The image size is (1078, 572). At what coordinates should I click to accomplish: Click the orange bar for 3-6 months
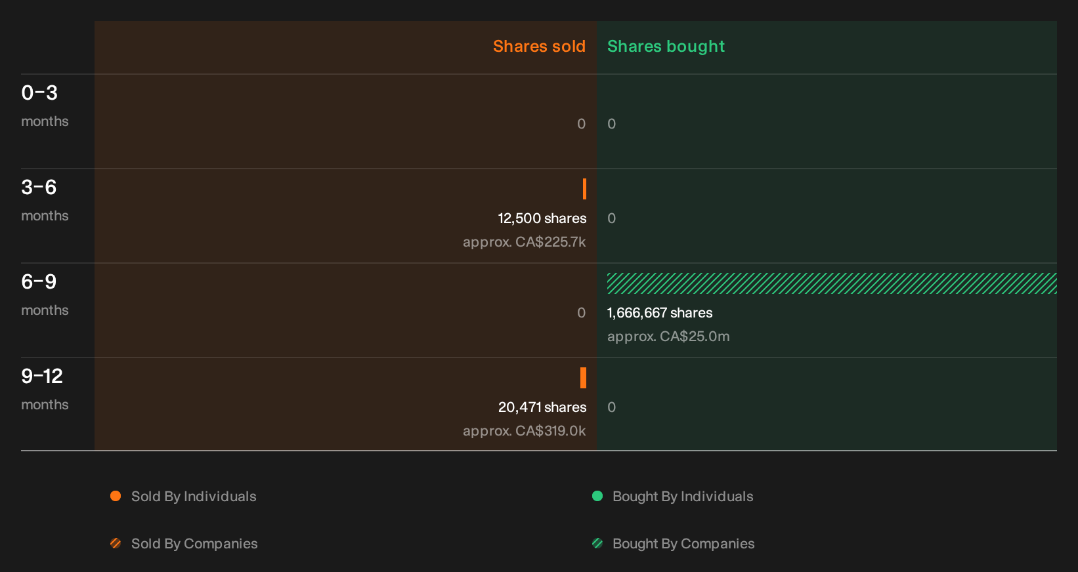pos(584,189)
